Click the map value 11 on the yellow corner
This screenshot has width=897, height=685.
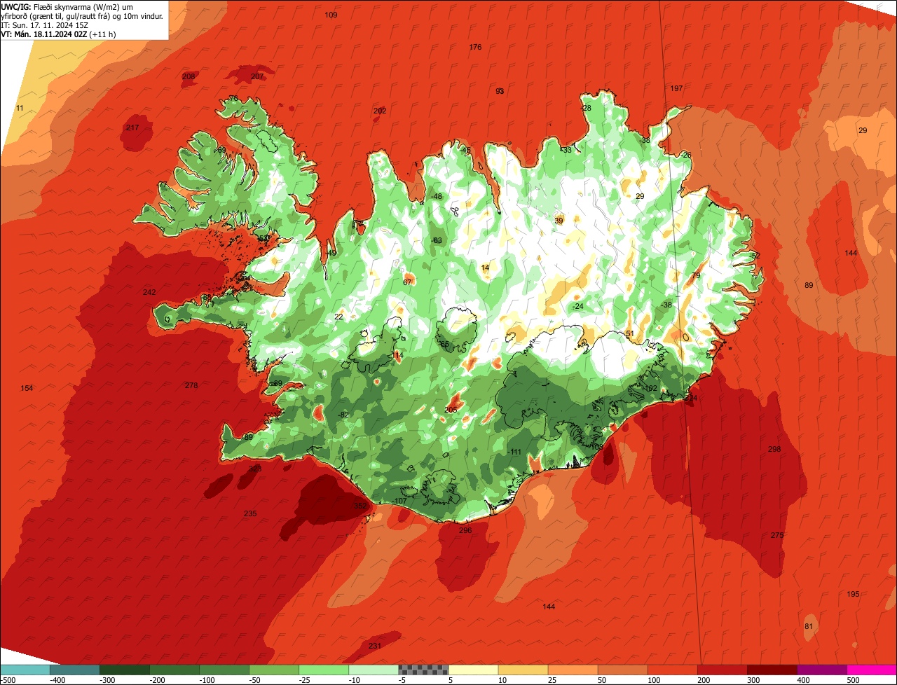point(20,108)
